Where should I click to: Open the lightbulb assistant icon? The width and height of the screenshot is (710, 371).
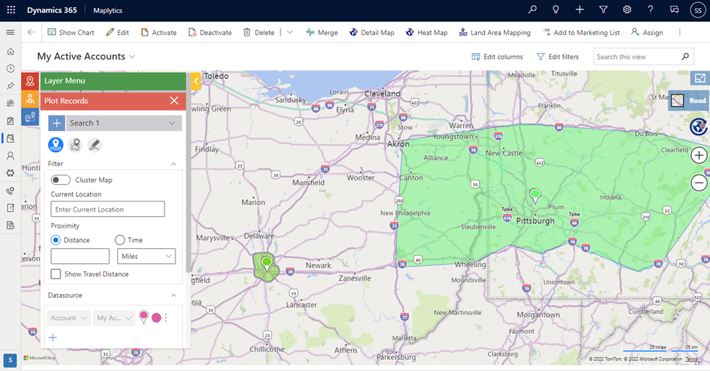click(x=556, y=9)
